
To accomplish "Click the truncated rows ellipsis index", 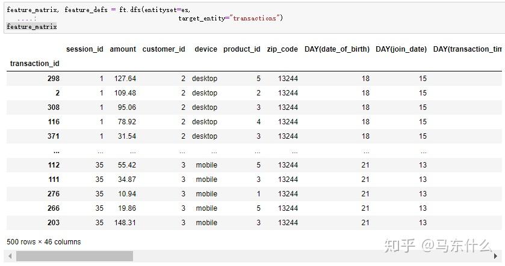I will 56,151.
